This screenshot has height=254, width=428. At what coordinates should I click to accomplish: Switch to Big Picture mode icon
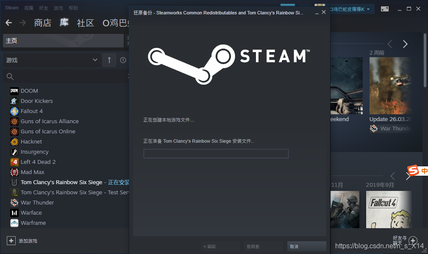pyautogui.click(x=385, y=9)
